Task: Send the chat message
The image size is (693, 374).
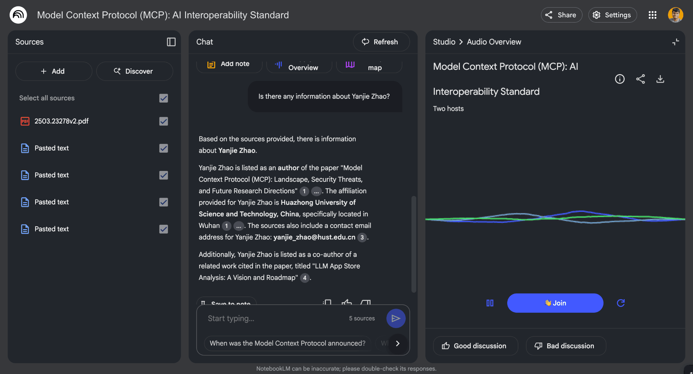Action: (x=396, y=318)
